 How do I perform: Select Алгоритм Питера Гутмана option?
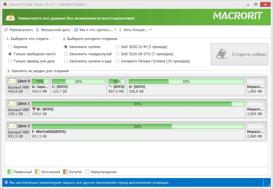[x=117, y=61]
